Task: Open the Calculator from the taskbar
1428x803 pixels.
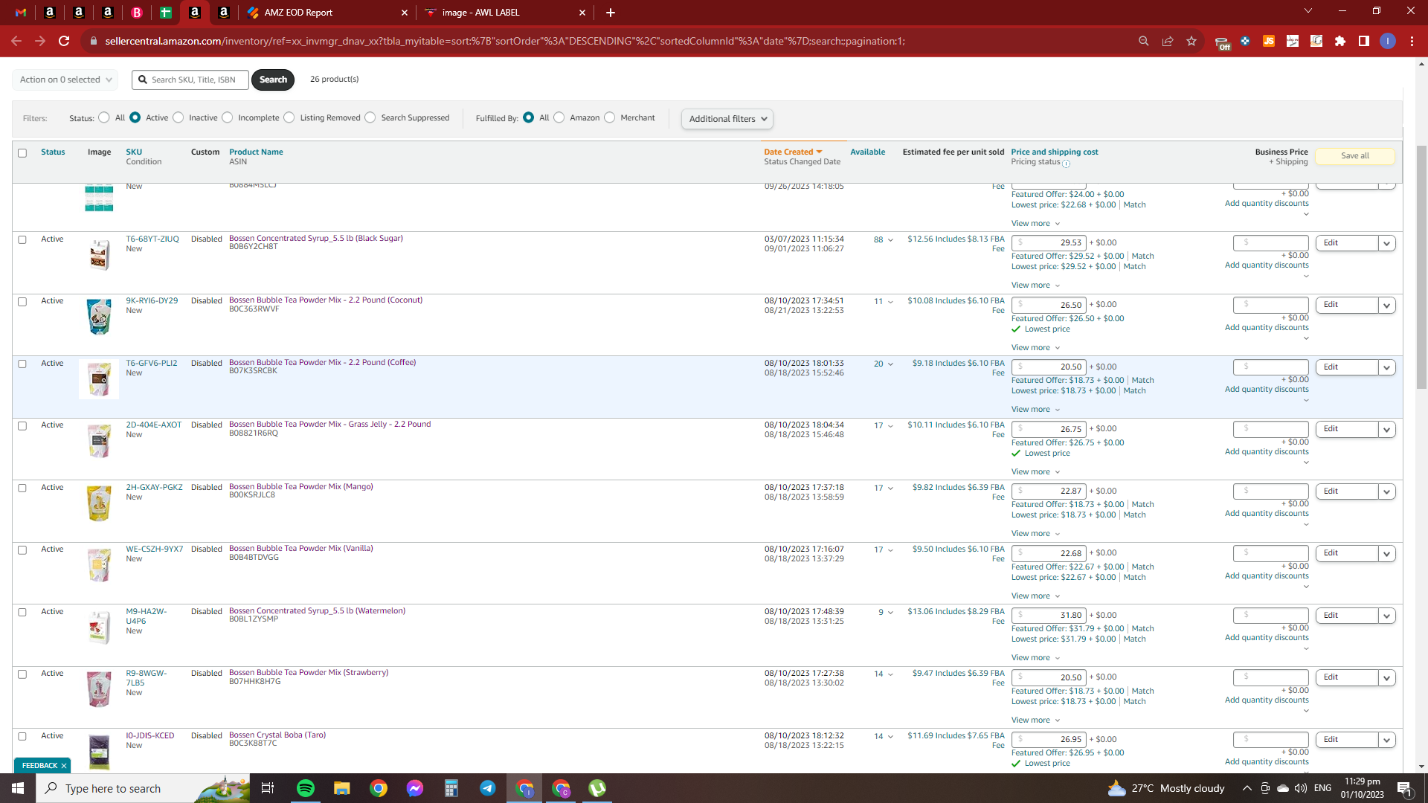Action: (451, 788)
